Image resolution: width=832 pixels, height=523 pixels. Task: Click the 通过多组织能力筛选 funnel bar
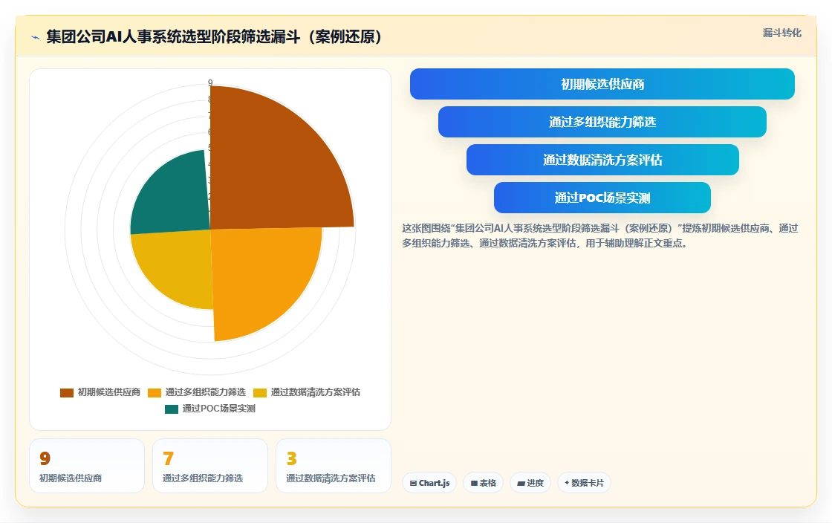click(602, 122)
